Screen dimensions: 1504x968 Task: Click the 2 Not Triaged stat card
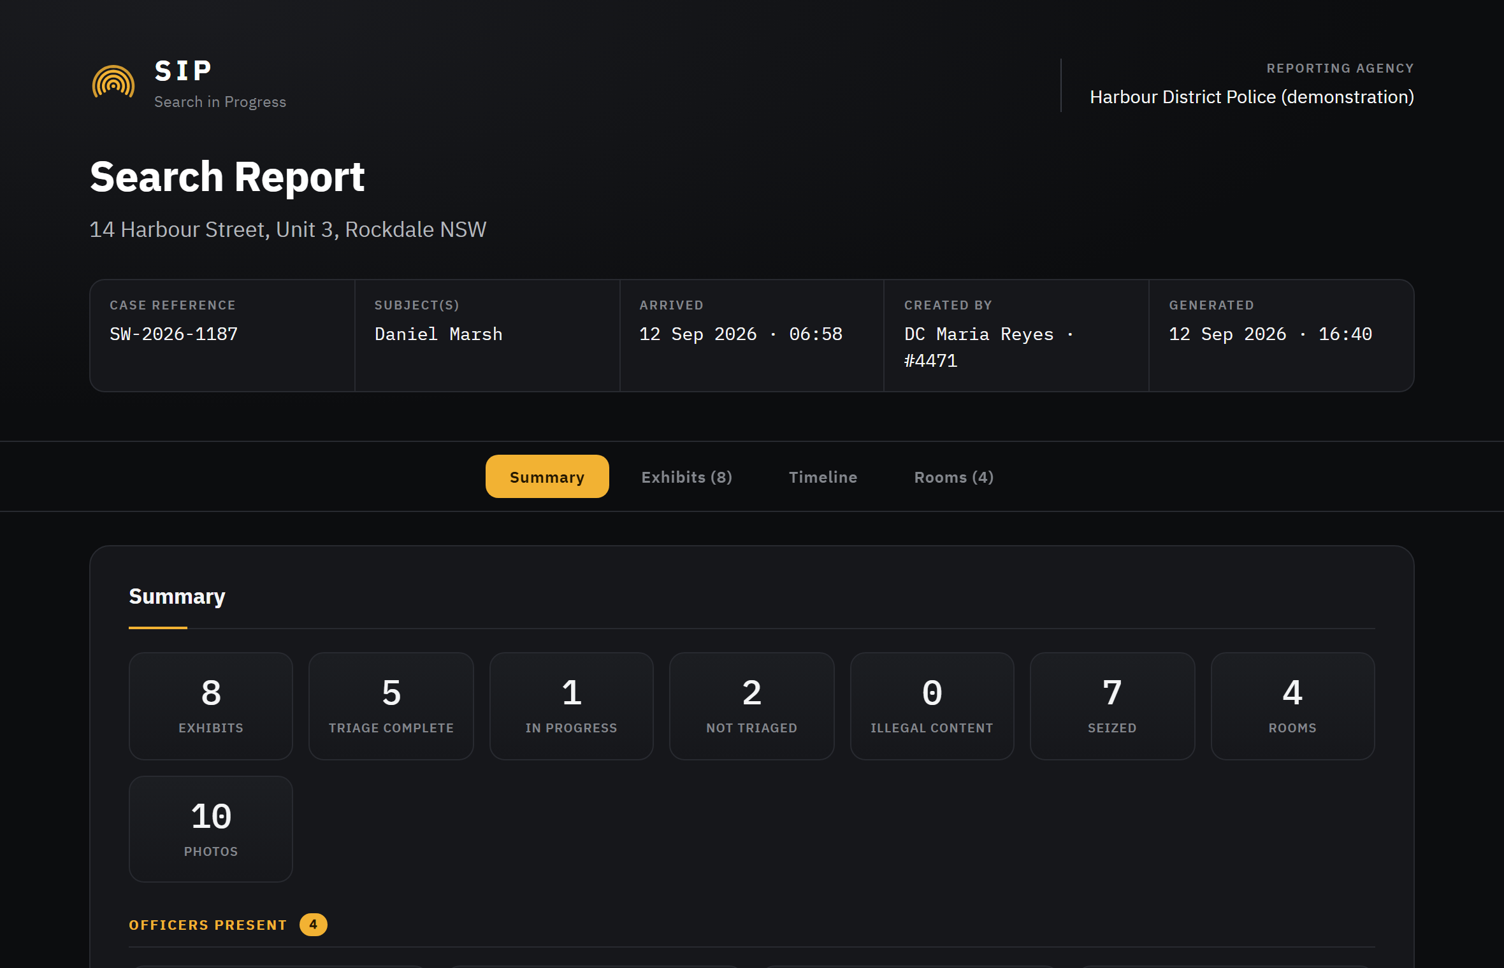[x=751, y=706]
